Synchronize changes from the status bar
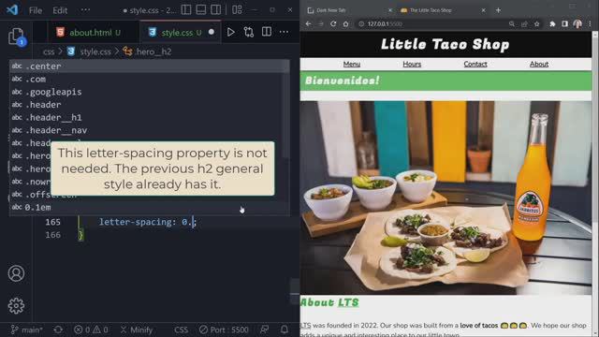Image resolution: width=599 pixels, height=337 pixels. [58, 330]
